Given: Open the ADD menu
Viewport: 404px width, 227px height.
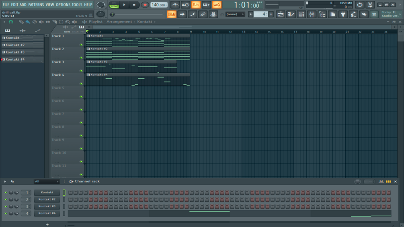Looking at the screenshot, I should click(23, 5).
